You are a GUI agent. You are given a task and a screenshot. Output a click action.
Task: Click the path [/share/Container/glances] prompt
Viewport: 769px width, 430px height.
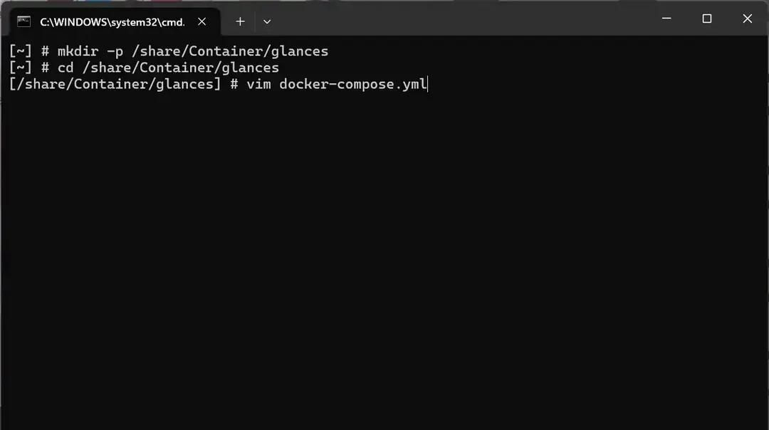[x=114, y=84]
